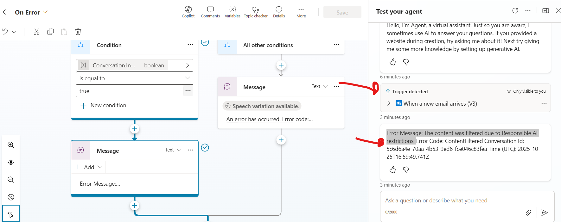
Task: Open value options next to 'true'
Action: [x=188, y=91]
